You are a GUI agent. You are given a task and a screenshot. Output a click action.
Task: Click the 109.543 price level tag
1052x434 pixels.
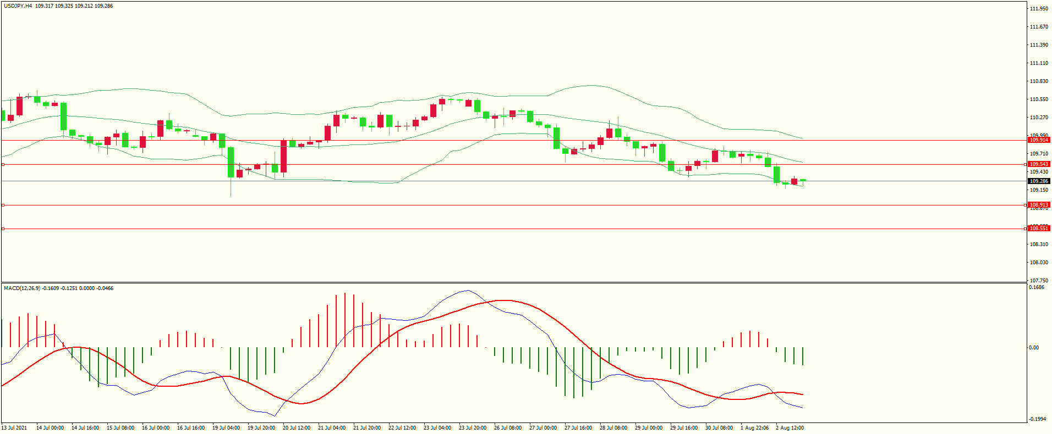click(1039, 164)
